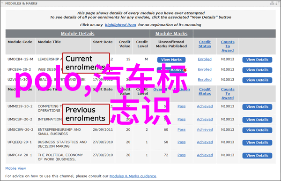This screenshot has width=281, height=181.
Task: Click N10013 award code in UMPC4V-20-1 row
Action: (x=228, y=155)
